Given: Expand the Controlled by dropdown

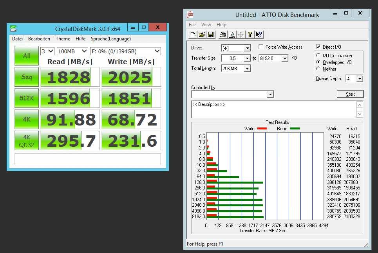Looking at the screenshot, I should [271, 94].
